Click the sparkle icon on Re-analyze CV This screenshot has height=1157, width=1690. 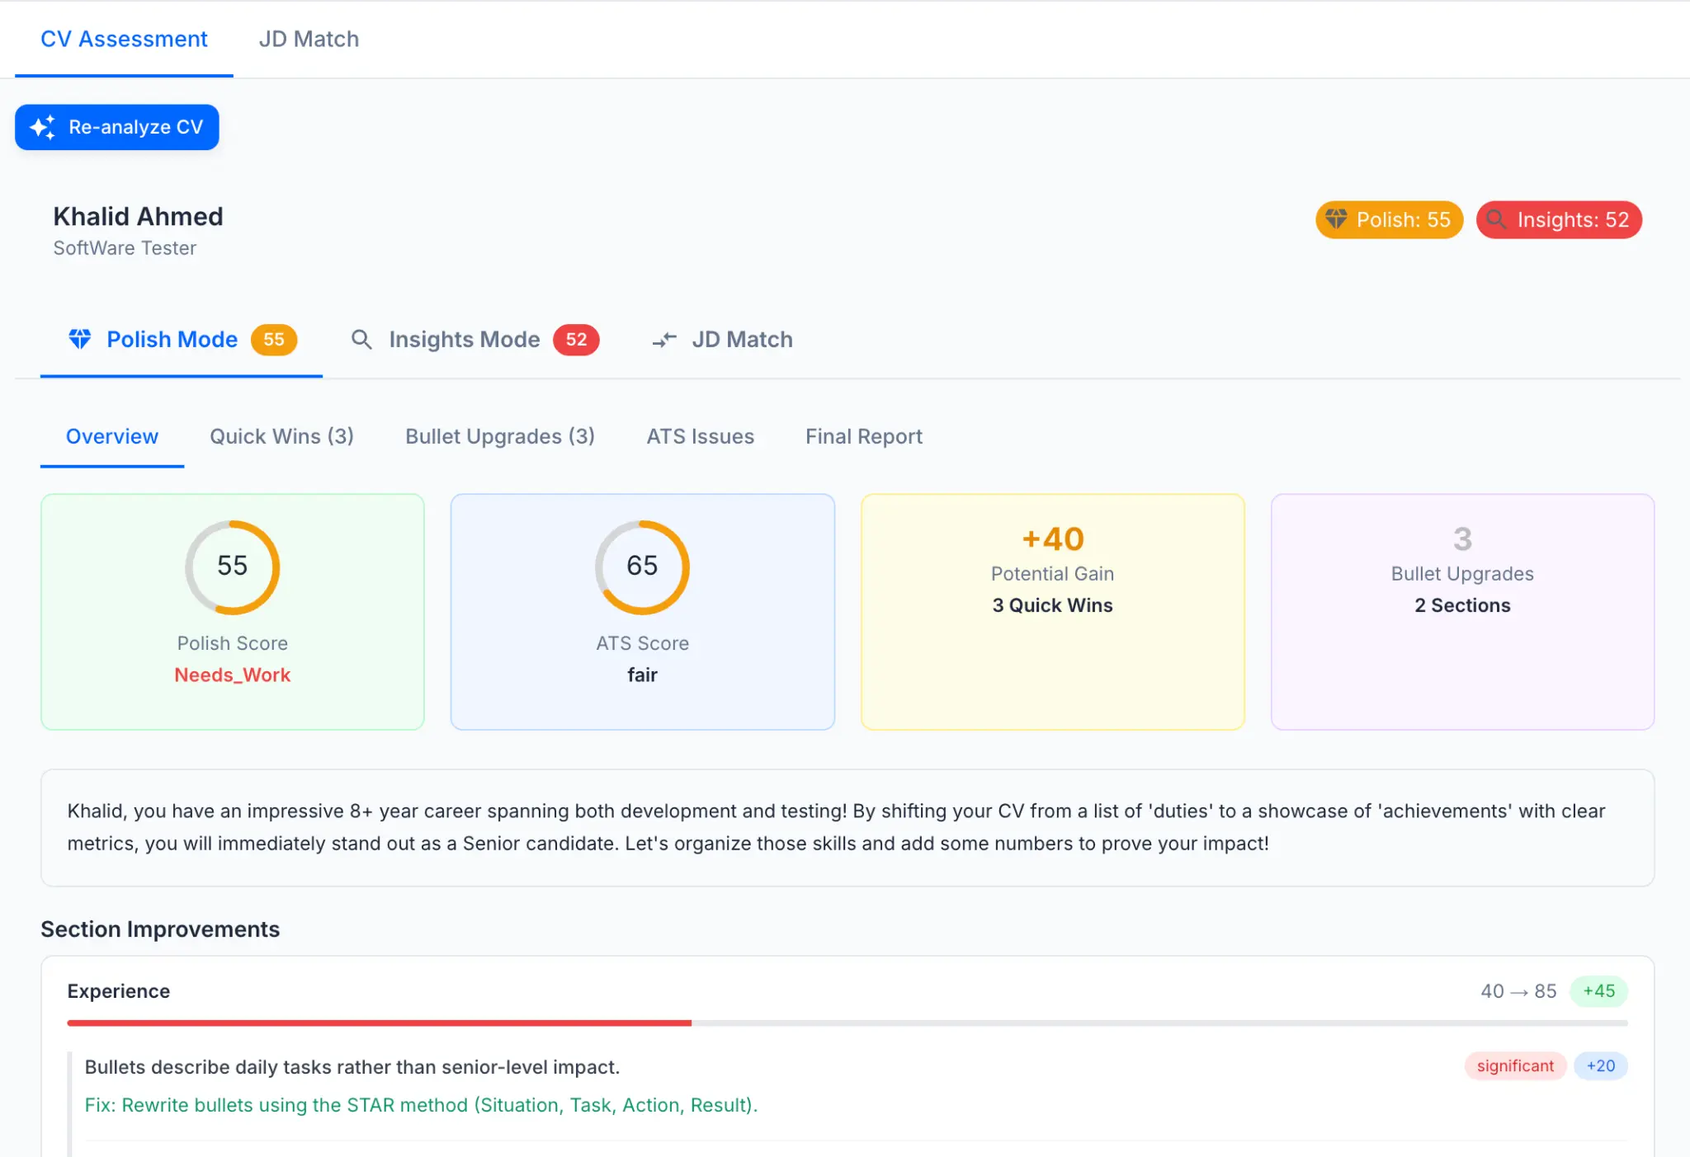click(42, 127)
